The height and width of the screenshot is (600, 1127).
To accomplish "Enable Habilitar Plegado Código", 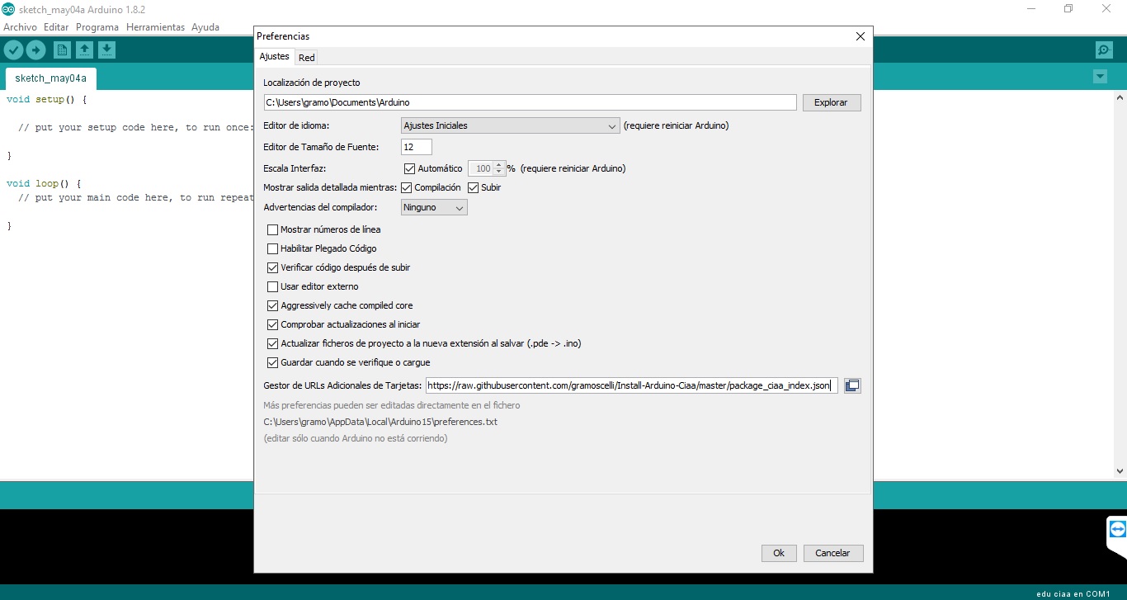I will [x=272, y=248].
